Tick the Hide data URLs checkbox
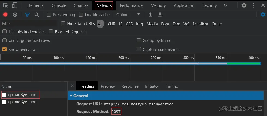Screen dimensions: 267x116 tap(63, 23)
